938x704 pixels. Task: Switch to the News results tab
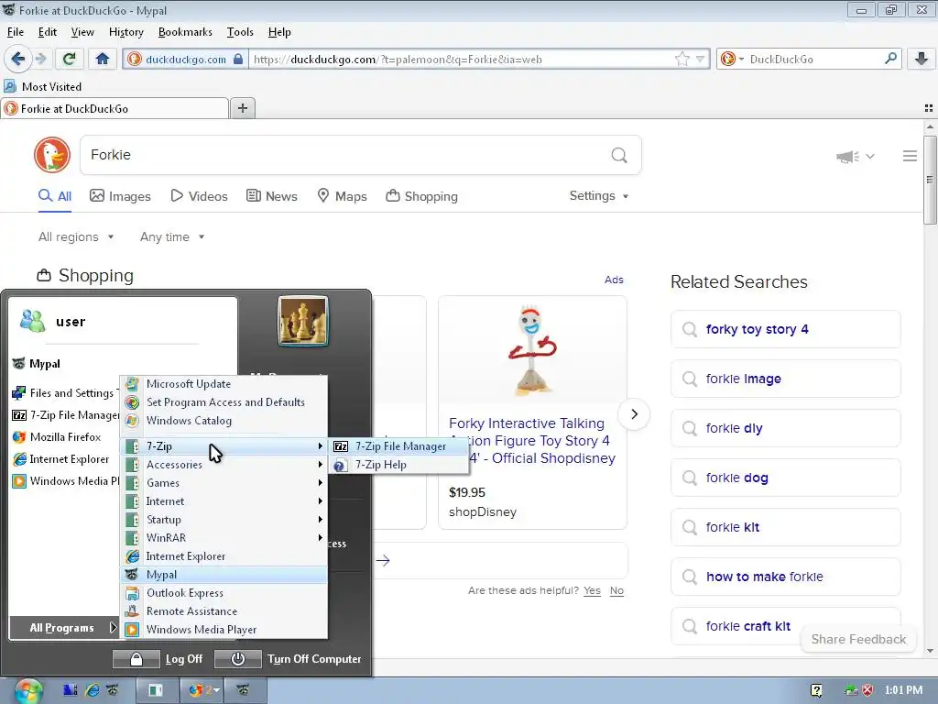(271, 196)
